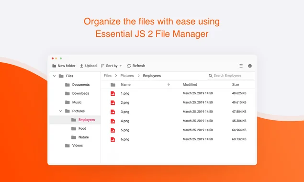Go to Pictures in the breadcrumb
Viewport: 304px width, 182px height.
click(x=127, y=76)
